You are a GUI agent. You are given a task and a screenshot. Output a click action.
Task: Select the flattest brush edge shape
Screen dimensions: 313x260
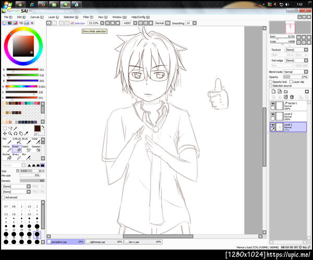[43, 165]
